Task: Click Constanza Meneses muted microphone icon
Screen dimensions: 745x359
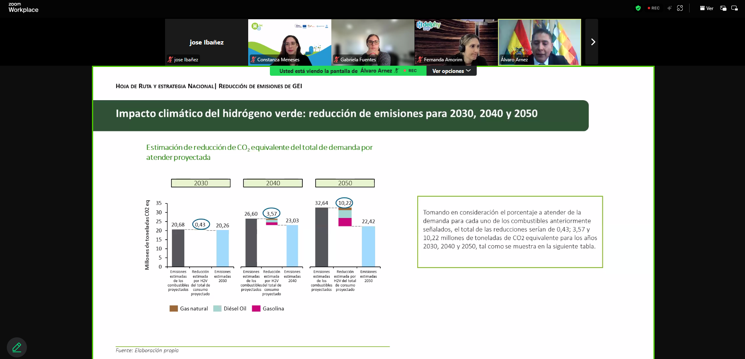Action: (253, 60)
